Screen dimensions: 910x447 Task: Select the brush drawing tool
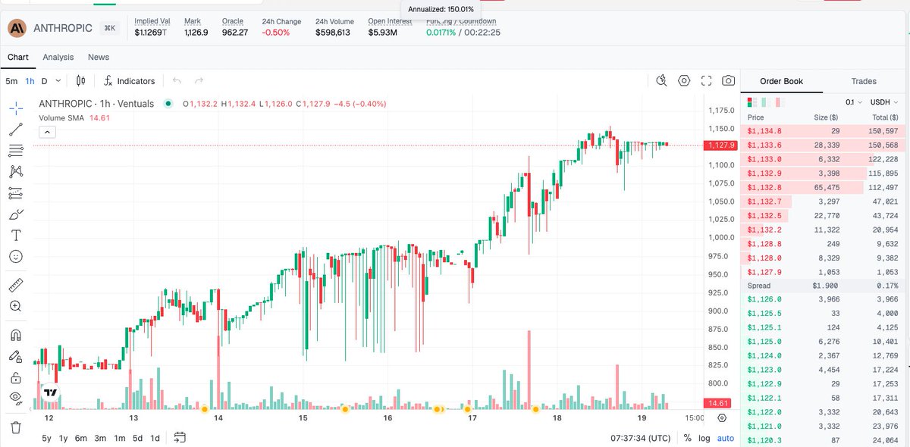coord(16,214)
